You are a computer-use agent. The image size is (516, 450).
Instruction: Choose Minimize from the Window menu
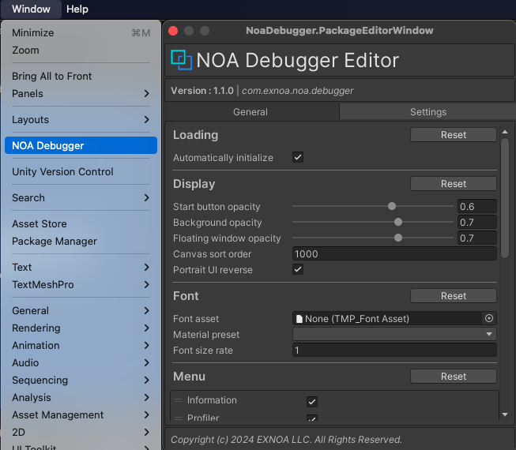[81, 33]
